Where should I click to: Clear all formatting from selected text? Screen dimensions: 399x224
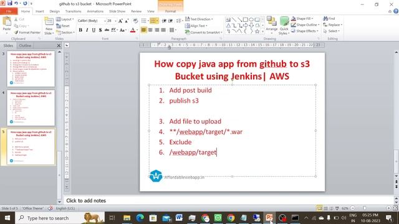(135, 21)
